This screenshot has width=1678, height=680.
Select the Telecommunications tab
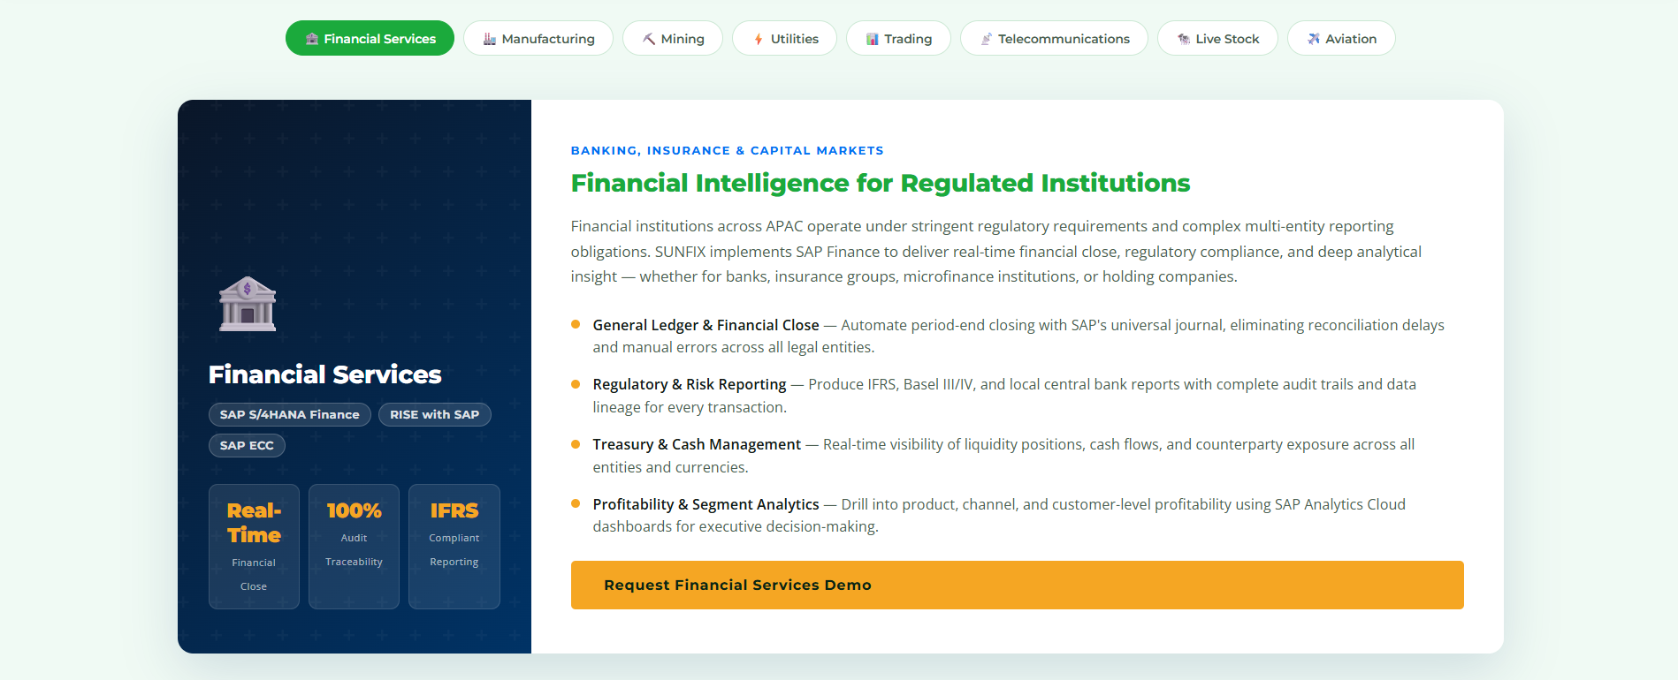tap(1054, 38)
